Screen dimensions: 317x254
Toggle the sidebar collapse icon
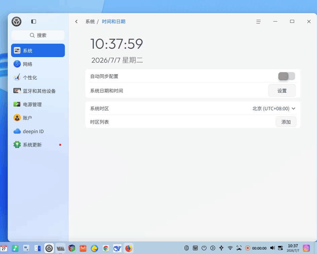click(34, 22)
